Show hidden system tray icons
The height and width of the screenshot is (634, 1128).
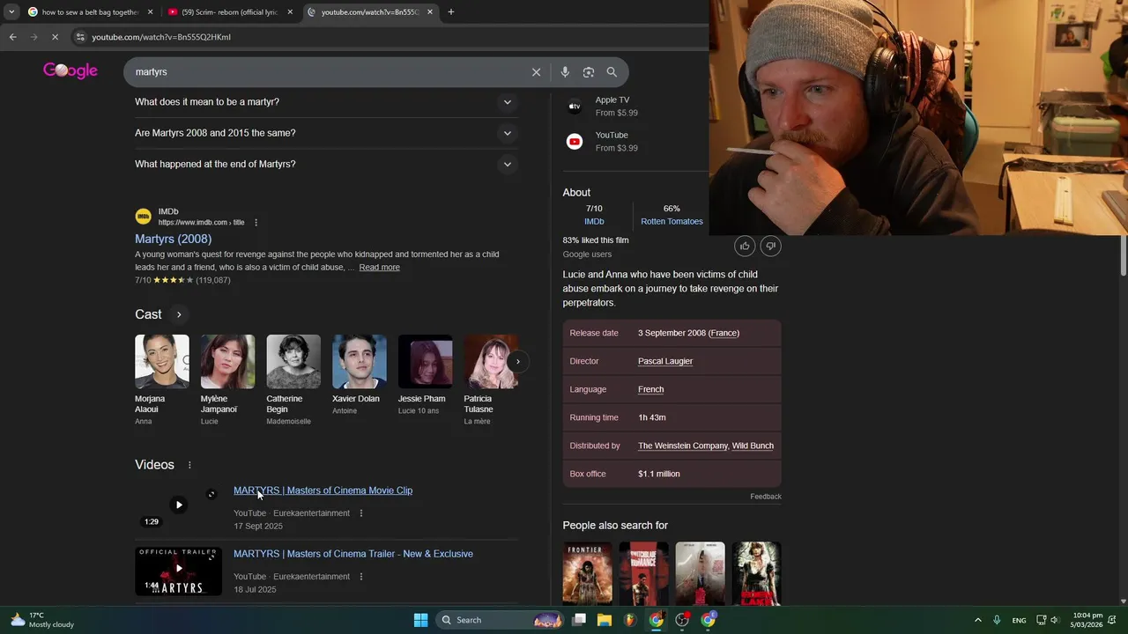tap(977, 620)
